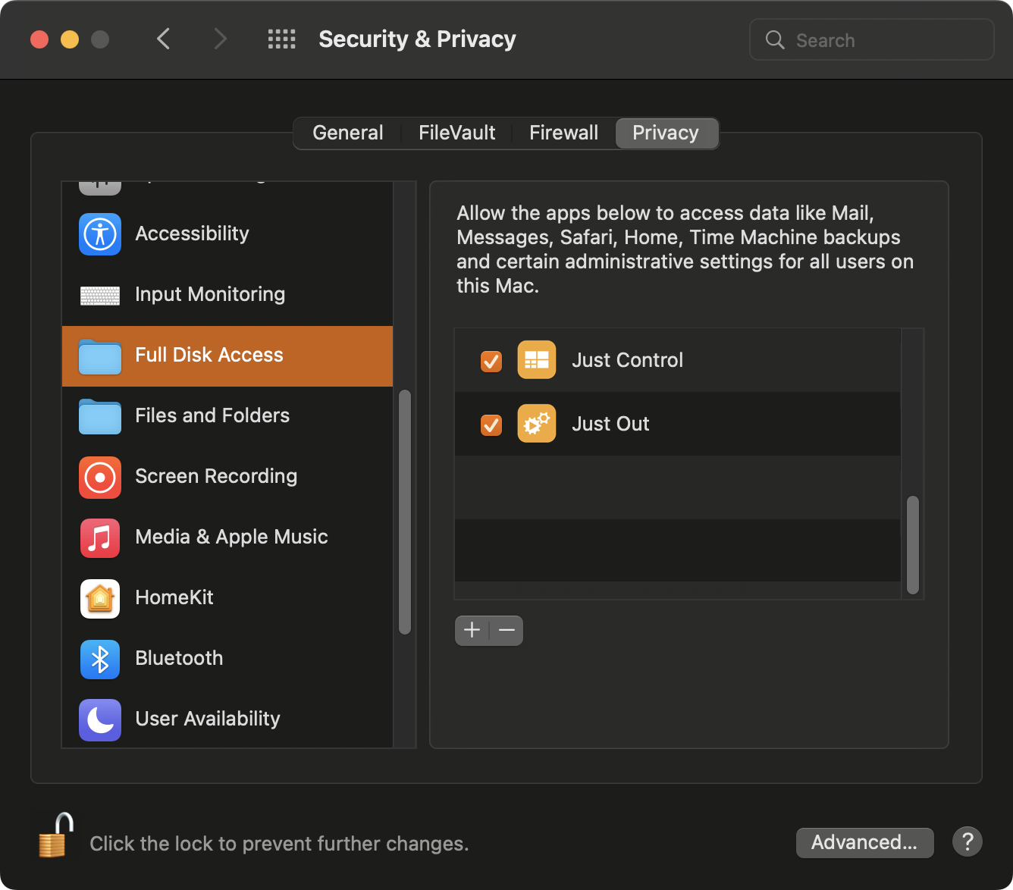Click the app list scrollbar thumb
The height and width of the screenshot is (890, 1013).
click(x=913, y=545)
